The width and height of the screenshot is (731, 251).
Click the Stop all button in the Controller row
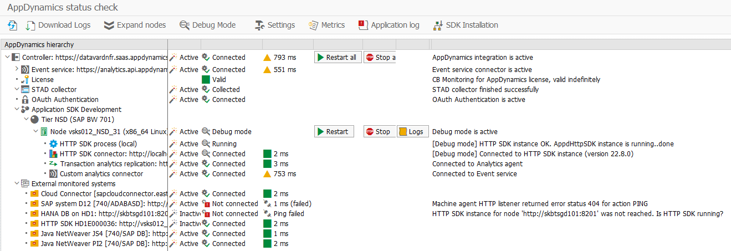[380, 57]
